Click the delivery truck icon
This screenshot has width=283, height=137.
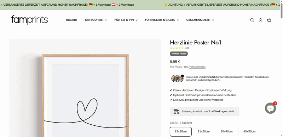[176, 112]
